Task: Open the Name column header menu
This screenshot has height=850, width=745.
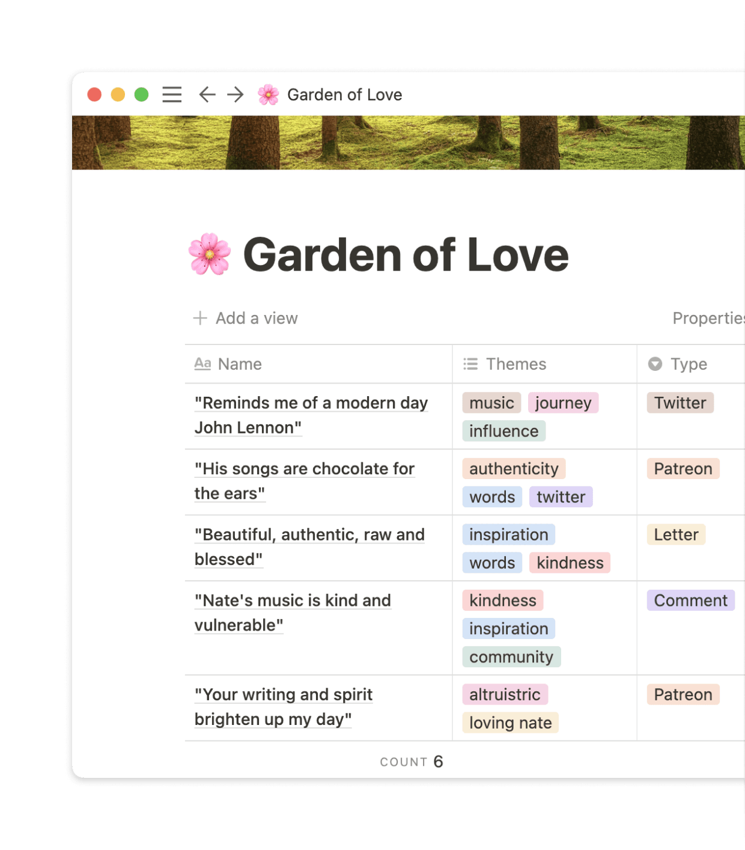Action: [240, 364]
